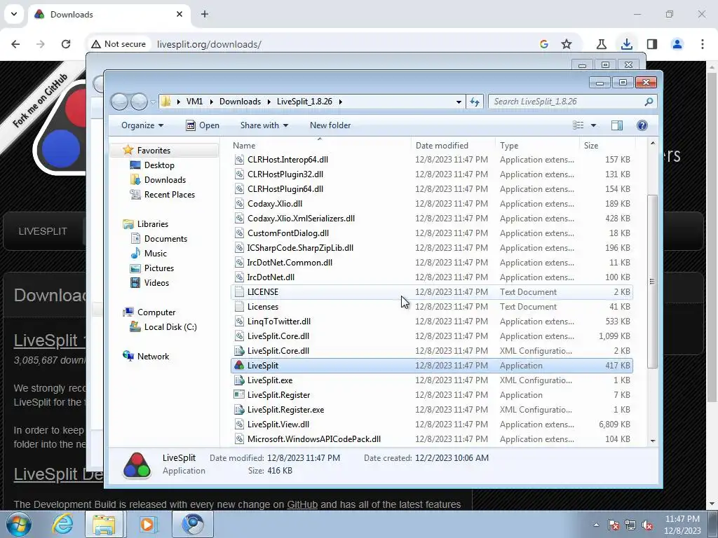Show hidden system tray icons
The width and height of the screenshot is (718, 538).
pyautogui.click(x=596, y=525)
